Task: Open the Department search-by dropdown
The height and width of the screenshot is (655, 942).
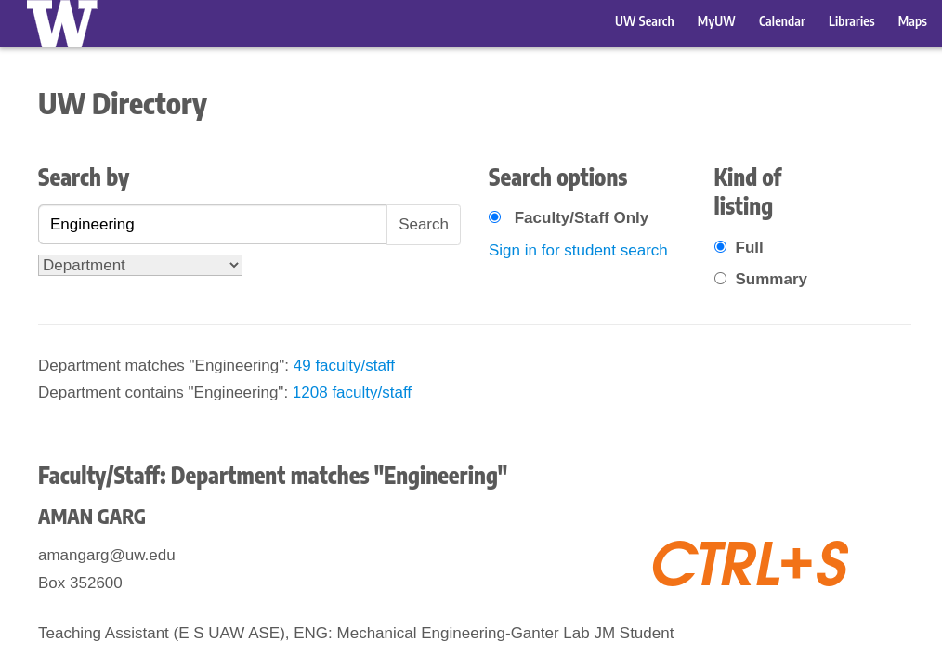Action: [x=140, y=265]
